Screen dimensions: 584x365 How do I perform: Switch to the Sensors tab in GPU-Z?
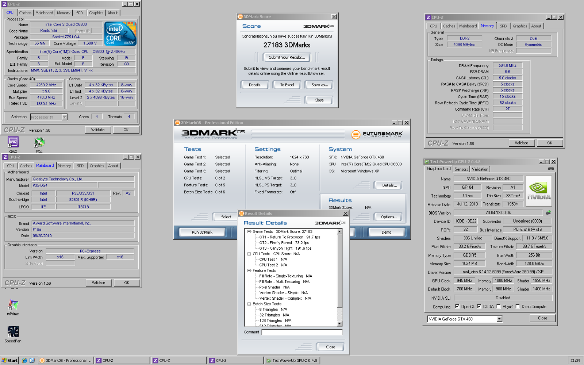(461, 169)
